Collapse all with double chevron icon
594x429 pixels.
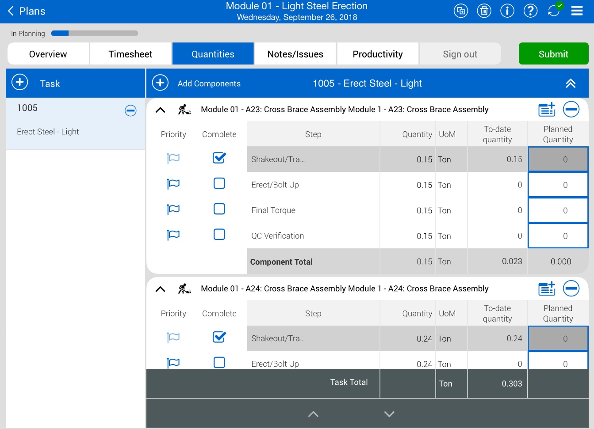[571, 84]
